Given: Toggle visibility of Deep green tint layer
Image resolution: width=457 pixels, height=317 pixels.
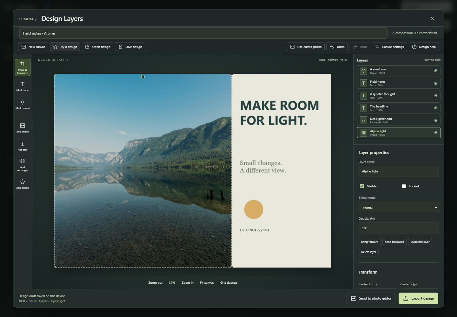Looking at the screenshot, I should 436,120.
